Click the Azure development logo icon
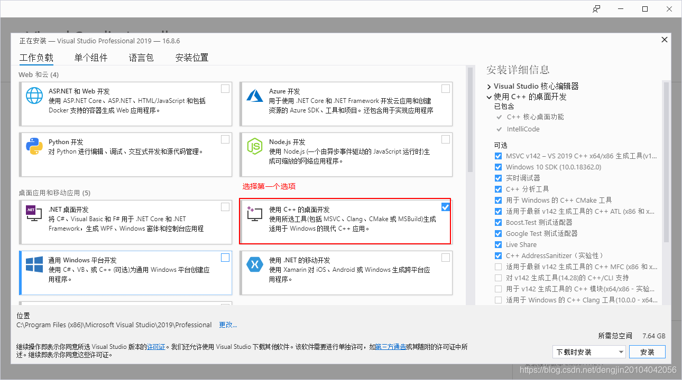682x380 pixels. coord(255,96)
